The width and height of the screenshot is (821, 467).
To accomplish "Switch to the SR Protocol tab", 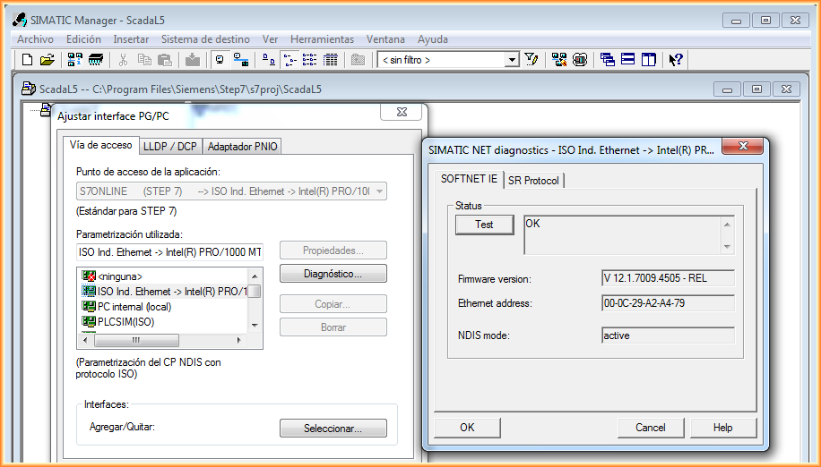I will (533, 181).
